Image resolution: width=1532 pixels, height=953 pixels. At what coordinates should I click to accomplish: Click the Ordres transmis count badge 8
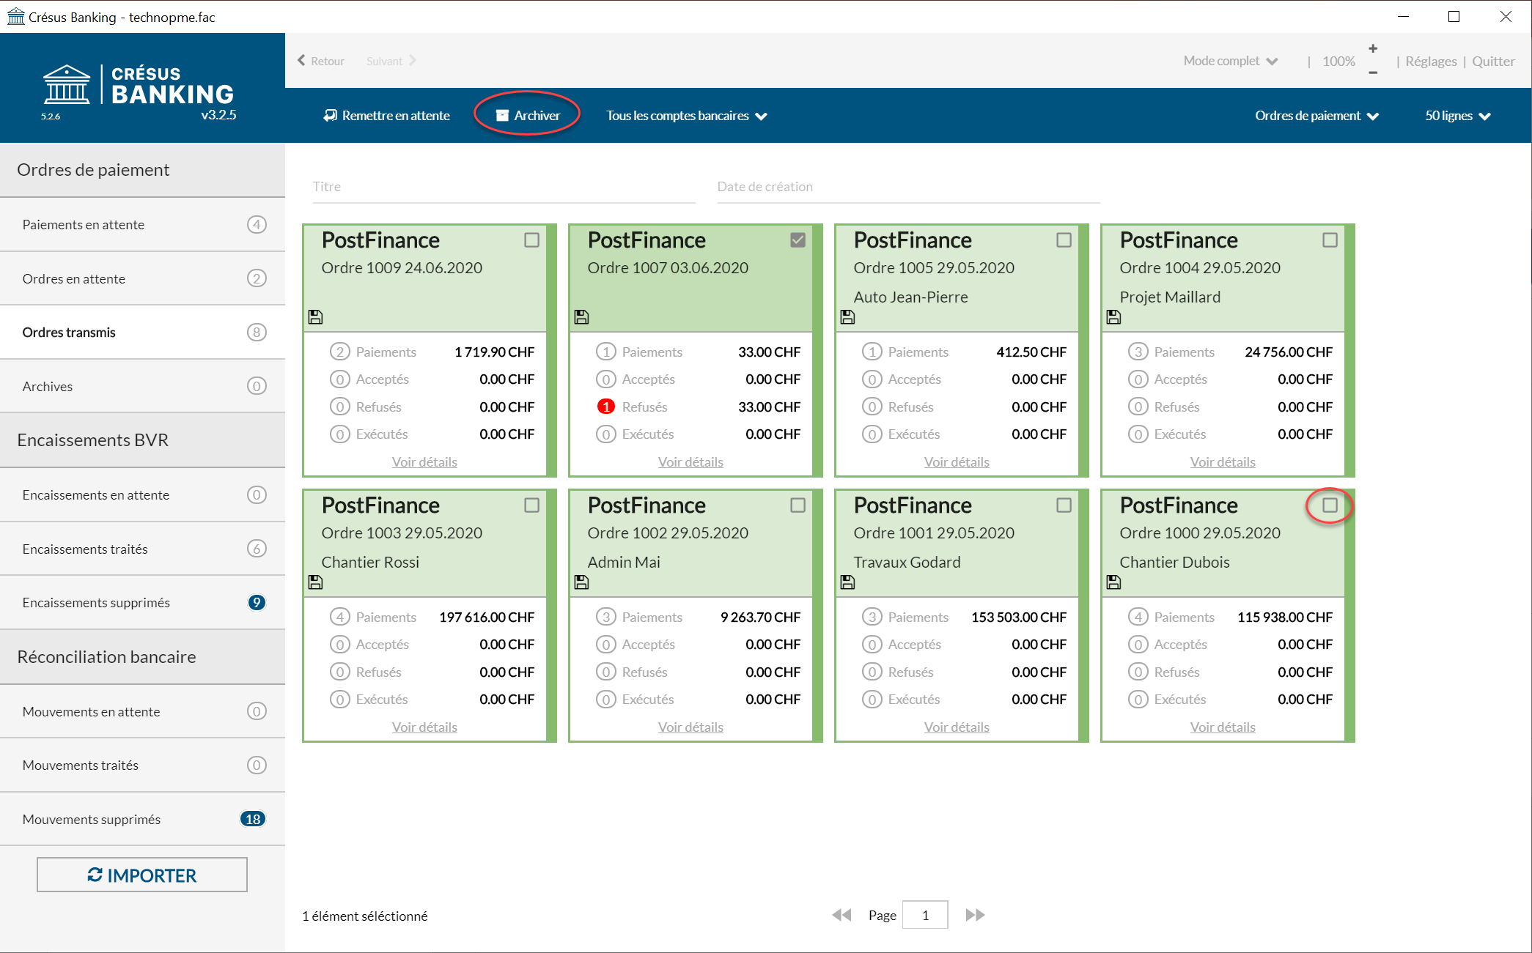(257, 333)
